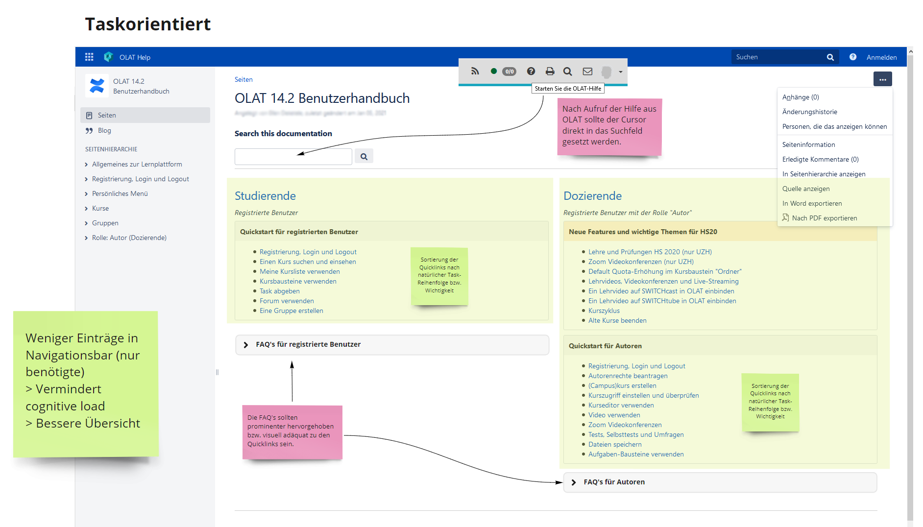Open the app switcher grid icon
The width and height of the screenshot is (923, 527).
tap(89, 57)
